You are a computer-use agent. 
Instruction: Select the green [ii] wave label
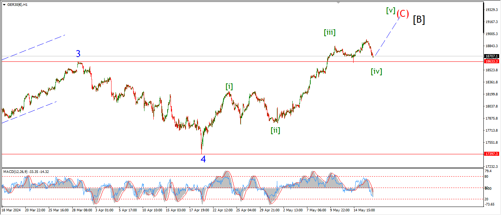275,130
